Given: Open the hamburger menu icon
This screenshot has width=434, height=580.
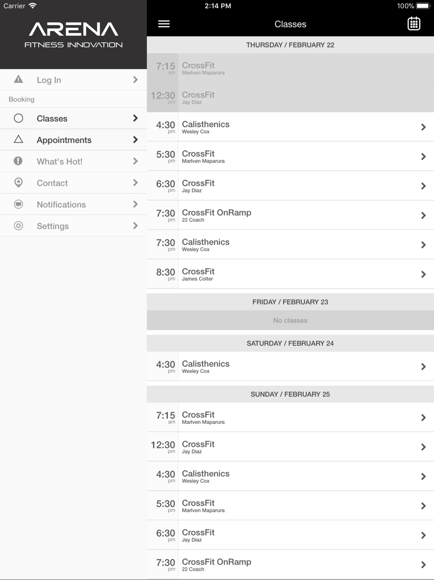Looking at the screenshot, I should click(x=164, y=24).
